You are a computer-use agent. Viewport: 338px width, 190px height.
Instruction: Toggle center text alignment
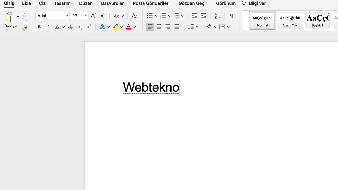159,27
